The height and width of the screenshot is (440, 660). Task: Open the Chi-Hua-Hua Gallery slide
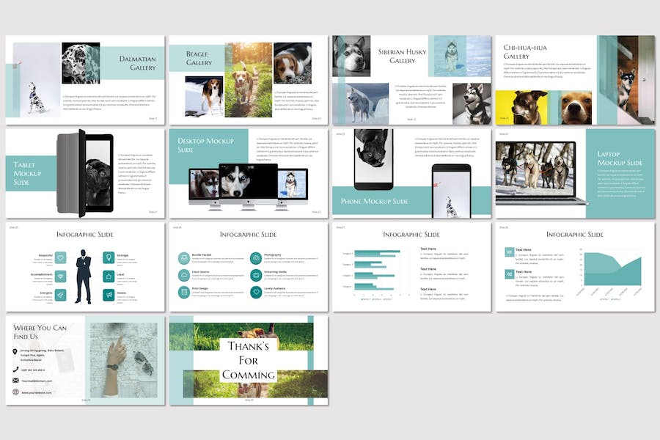(575, 80)
